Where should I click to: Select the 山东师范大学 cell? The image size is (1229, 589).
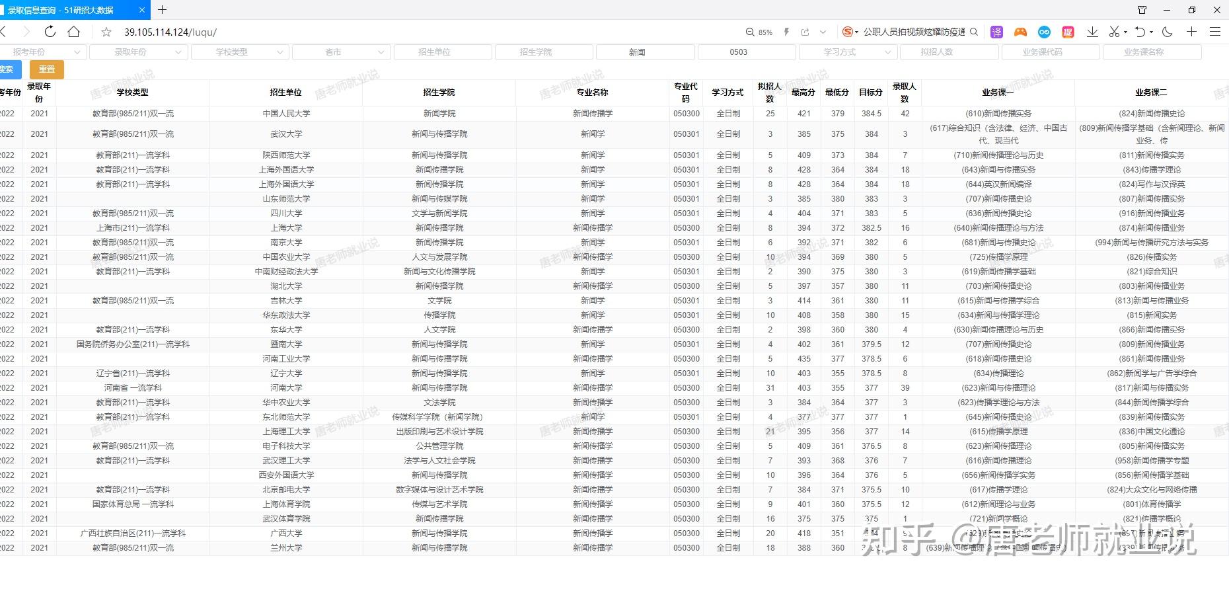pyautogui.click(x=286, y=199)
